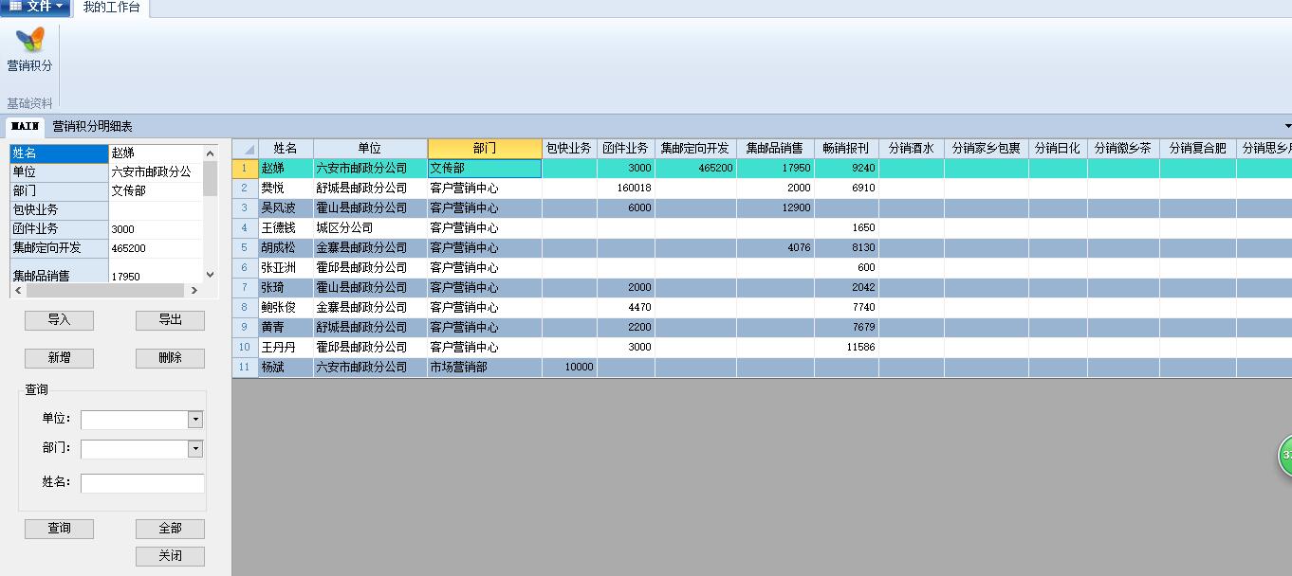Expand the 部门 dropdown in query section

195,449
